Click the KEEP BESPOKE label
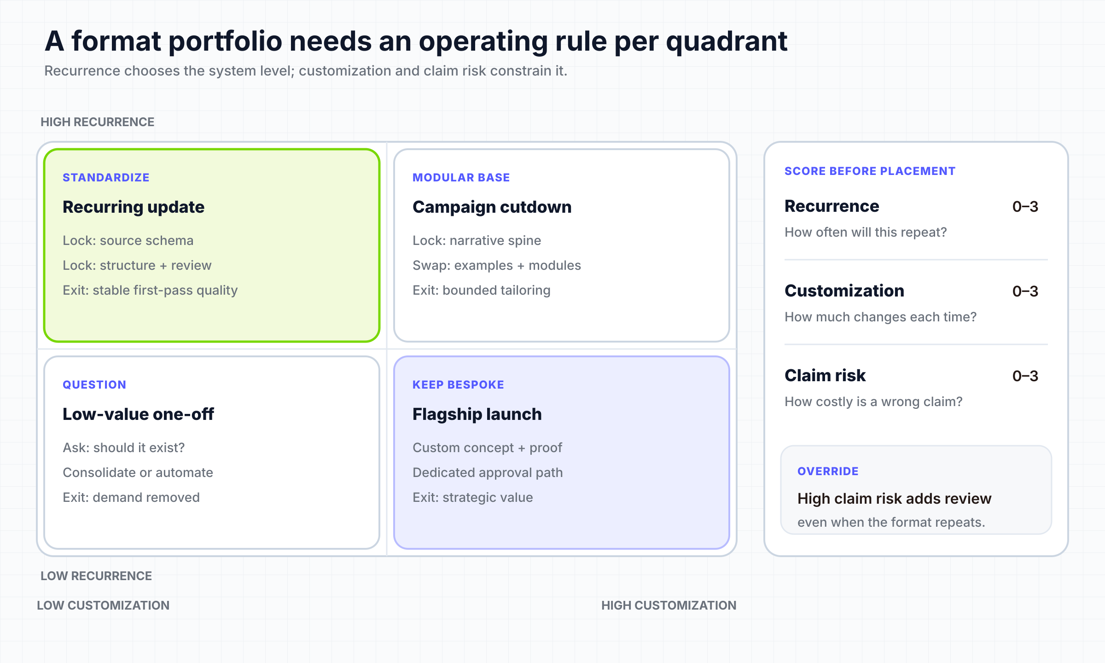Image resolution: width=1105 pixels, height=663 pixels. [x=458, y=385]
